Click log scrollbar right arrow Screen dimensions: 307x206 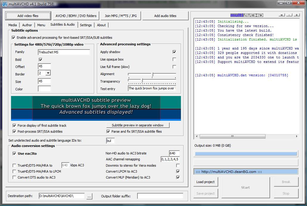[x=297, y=136]
